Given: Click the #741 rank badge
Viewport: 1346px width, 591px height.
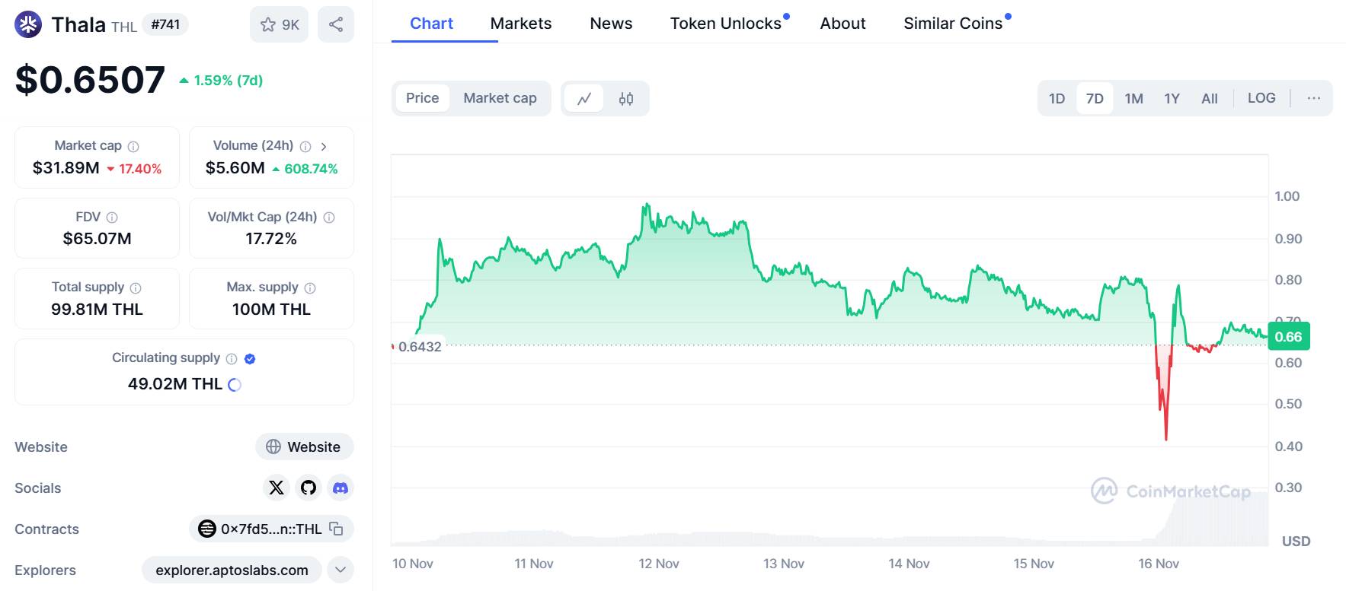Looking at the screenshot, I should click(165, 24).
